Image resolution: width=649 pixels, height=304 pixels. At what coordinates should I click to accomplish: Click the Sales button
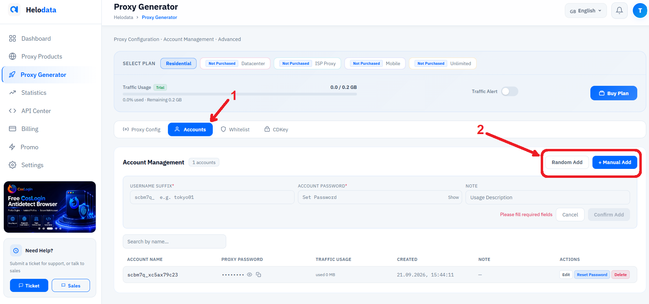pos(71,285)
